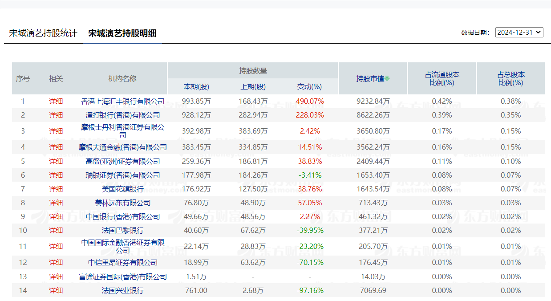Click the 8622.26万 market value cell
The image size is (551, 301).
coord(373,115)
